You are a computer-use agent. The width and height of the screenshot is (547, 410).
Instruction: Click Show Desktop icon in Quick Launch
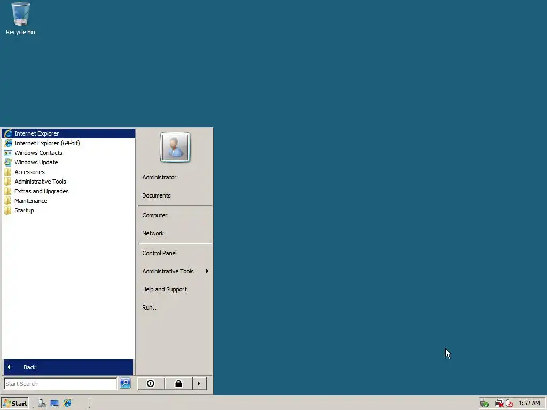(x=54, y=404)
